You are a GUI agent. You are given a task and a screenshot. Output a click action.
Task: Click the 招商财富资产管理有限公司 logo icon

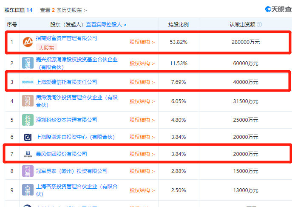click(x=28, y=42)
